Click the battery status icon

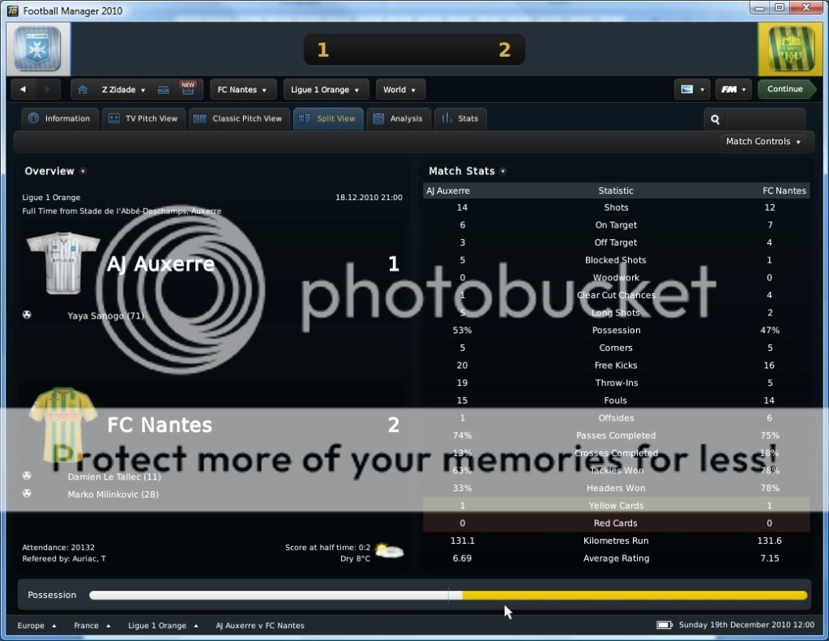click(x=664, y=626)
